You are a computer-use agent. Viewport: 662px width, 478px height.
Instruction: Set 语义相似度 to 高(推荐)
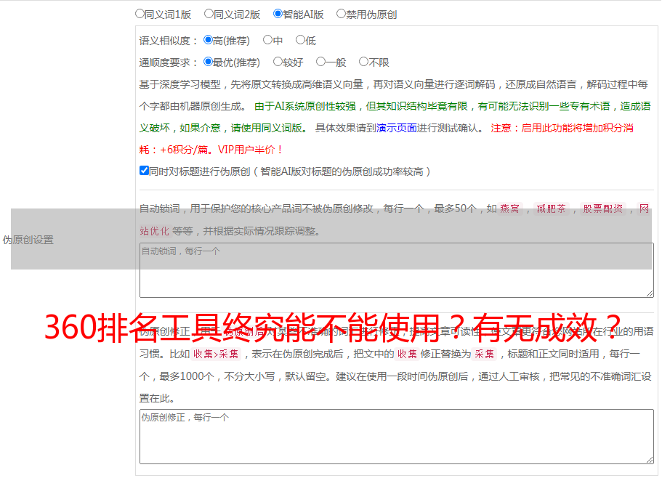(x=208, y=40)
